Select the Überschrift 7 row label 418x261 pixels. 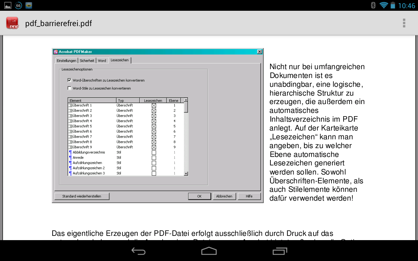coord(82,137)
